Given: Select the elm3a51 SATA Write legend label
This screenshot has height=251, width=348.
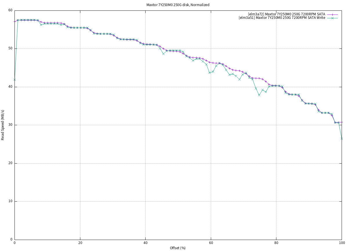Looking at the screenshot, I should 282,18.
